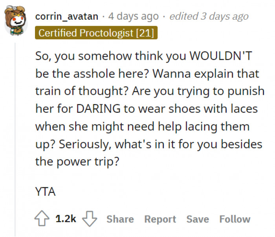Downvote the corrin_avatan comment
Image resolution: width=275 pixels, height=237 pixels.
[x=90, y=219]
